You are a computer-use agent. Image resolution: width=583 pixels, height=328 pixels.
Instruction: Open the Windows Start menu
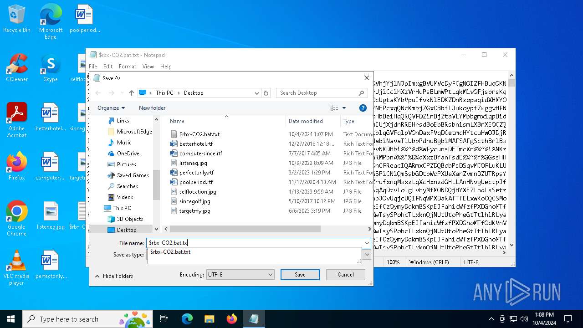[x=11, y=319]
